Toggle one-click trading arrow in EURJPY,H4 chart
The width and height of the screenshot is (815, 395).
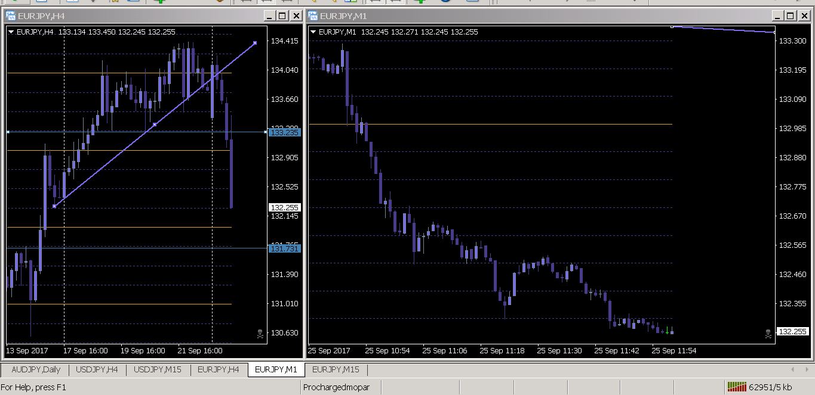point(11,32)
